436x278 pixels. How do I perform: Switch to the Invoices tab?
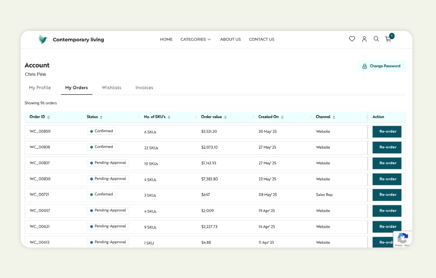click(144, 88)
